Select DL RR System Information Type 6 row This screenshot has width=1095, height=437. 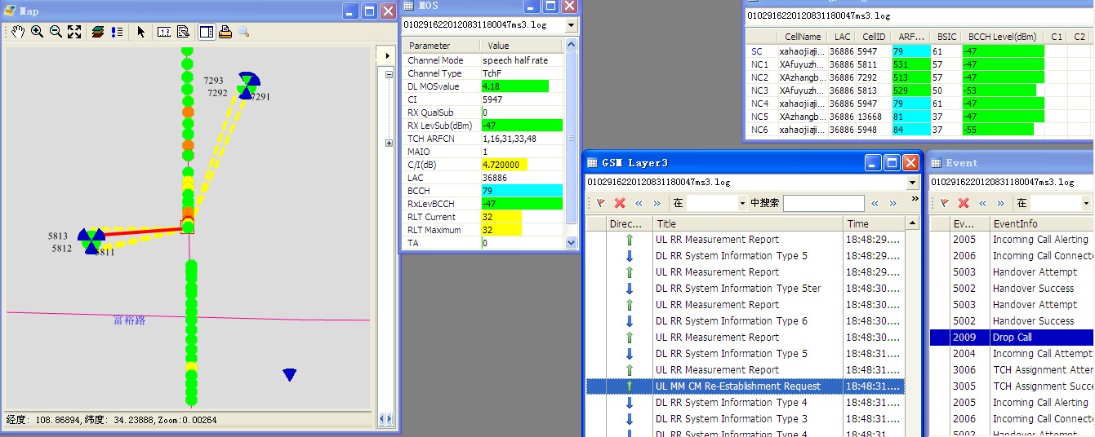point(746,321)
